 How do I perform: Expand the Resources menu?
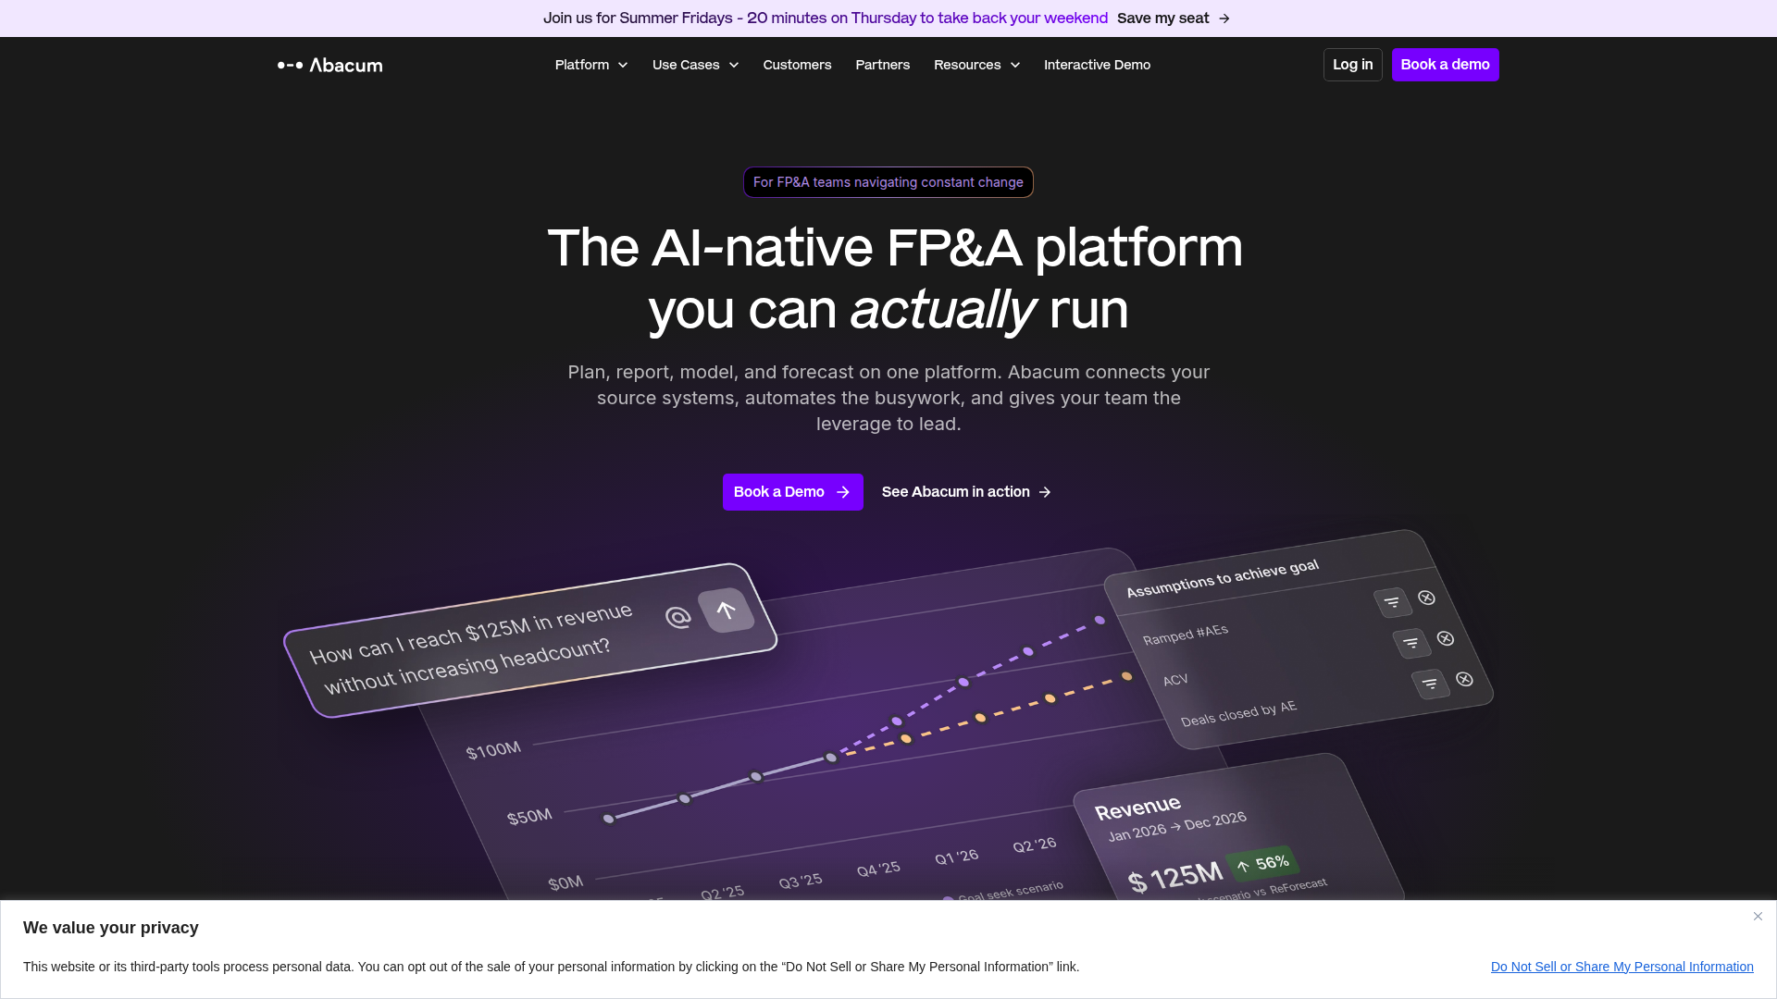point(976,65)
